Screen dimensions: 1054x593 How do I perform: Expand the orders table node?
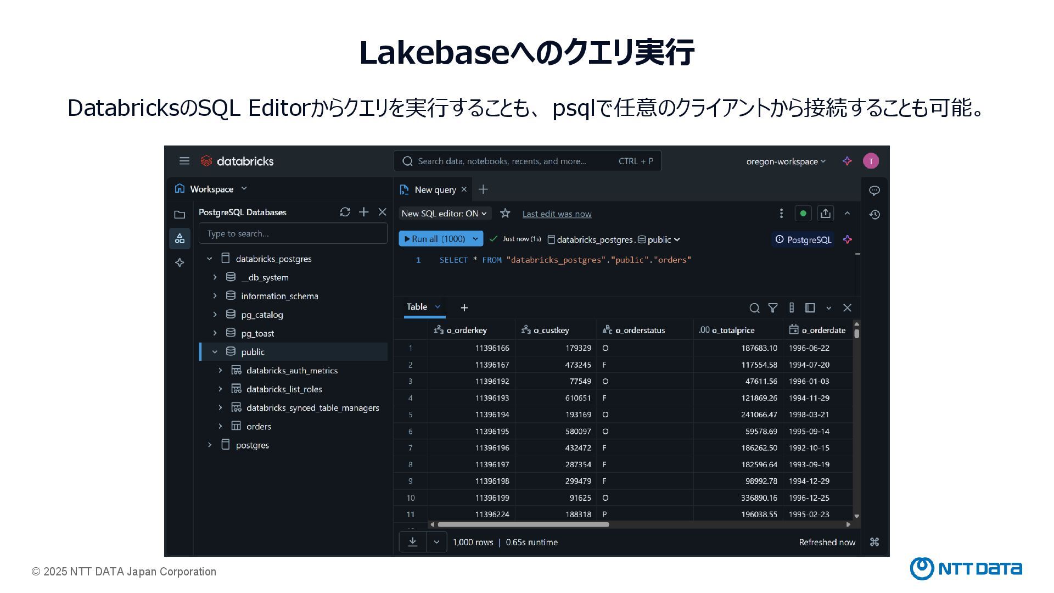[x=220, y=426]
